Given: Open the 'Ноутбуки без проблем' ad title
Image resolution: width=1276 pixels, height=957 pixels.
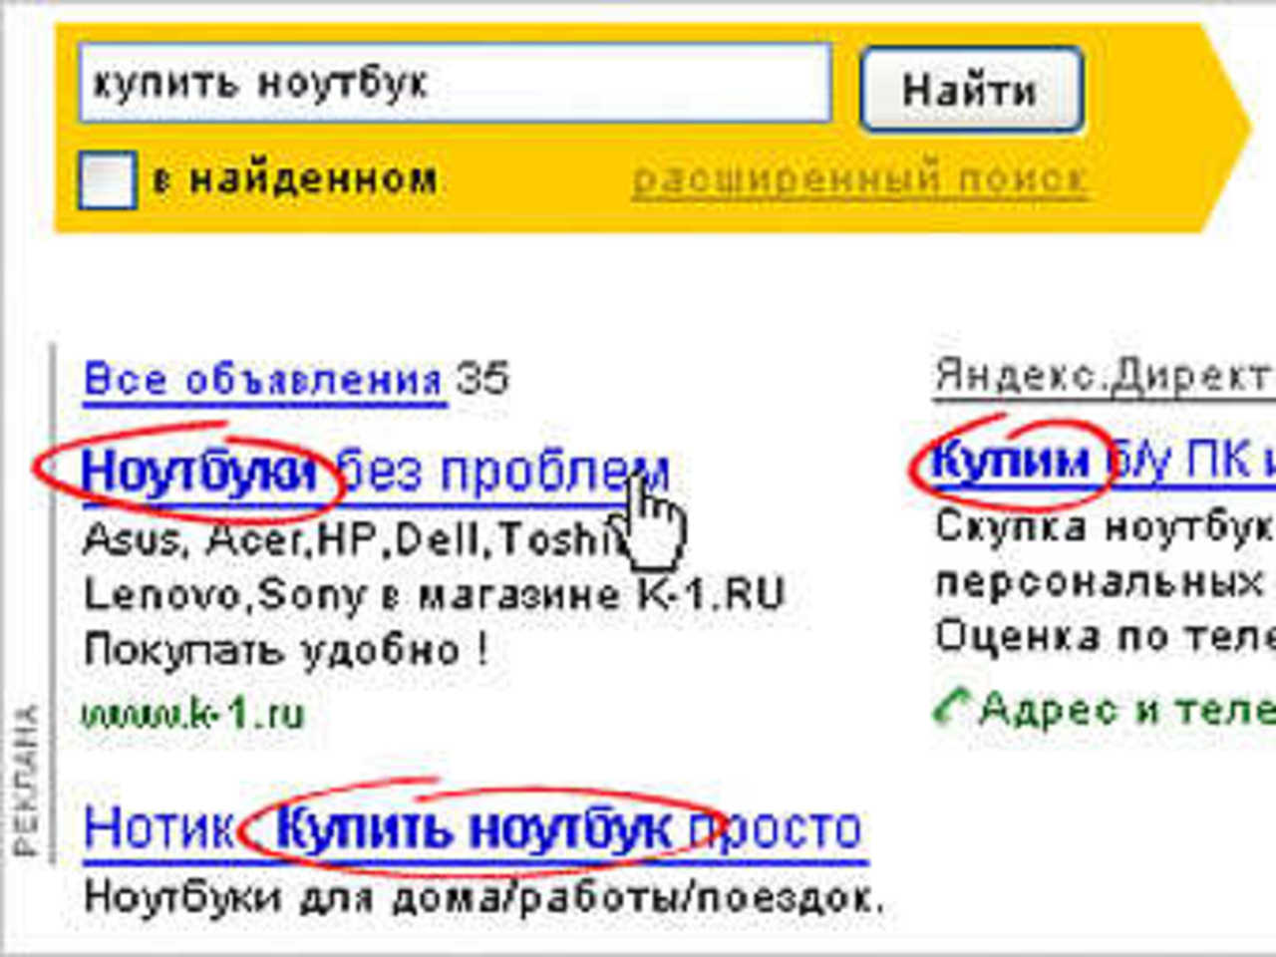Looking at the screenshot, I should 375,473.
